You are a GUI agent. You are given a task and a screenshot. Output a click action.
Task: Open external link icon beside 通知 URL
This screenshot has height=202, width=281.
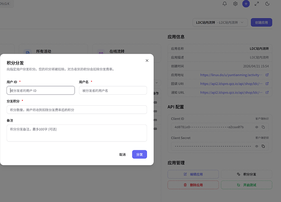pyautogui.click(x=267, y=92)
